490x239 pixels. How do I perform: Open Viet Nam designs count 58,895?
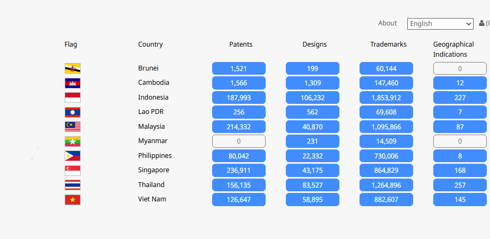coord(312,200)
